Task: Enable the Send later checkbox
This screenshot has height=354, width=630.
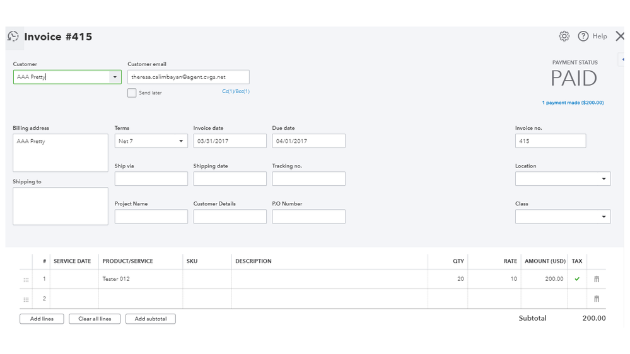Action: pos(132,93)
